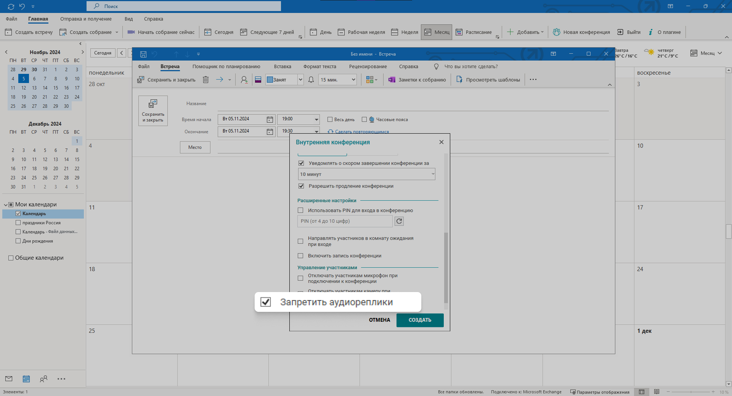Click the PIN input field
This screenshot has width=732, height=396.
(x=345, y=221)
